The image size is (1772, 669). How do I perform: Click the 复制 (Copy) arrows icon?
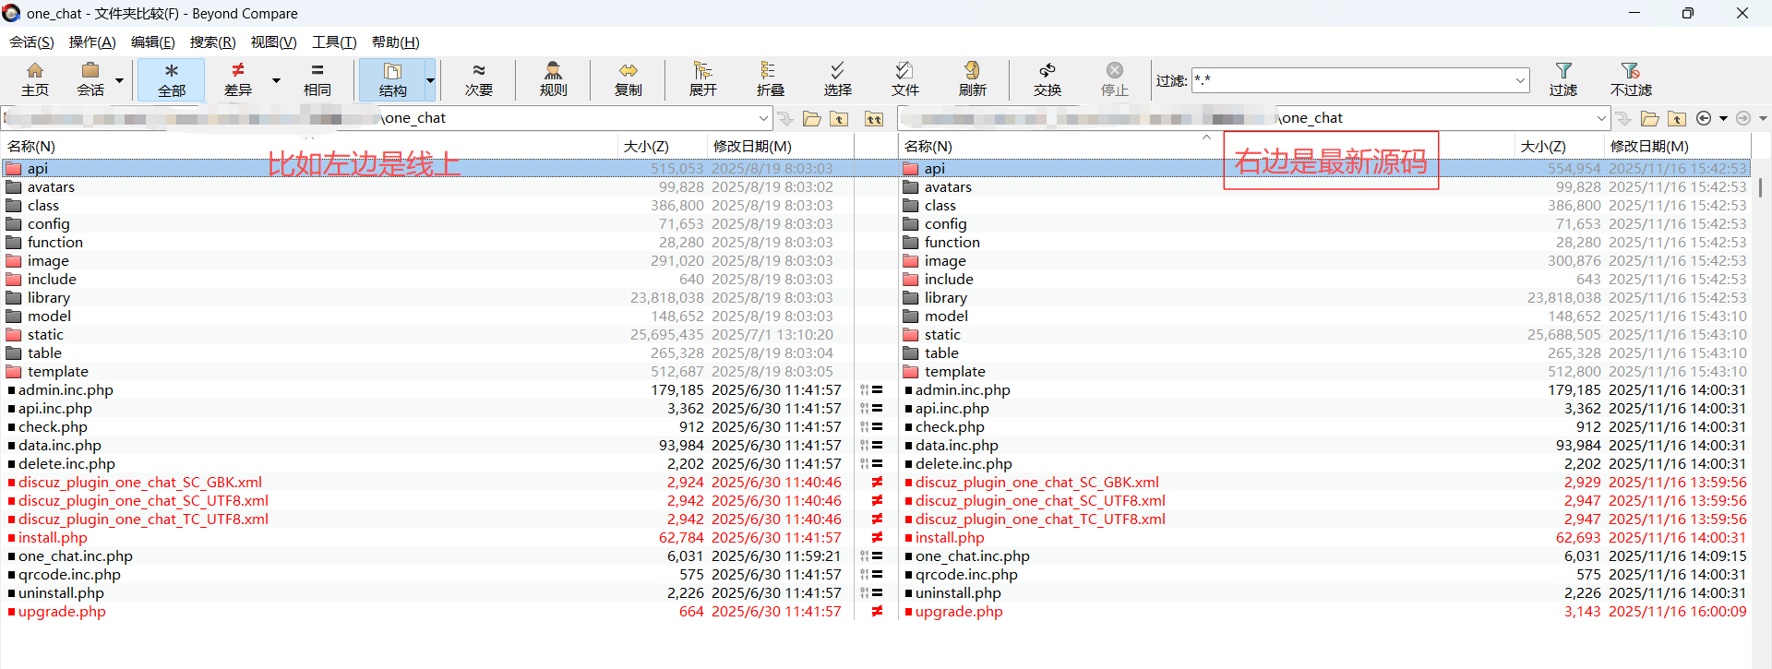pos(629,79)
